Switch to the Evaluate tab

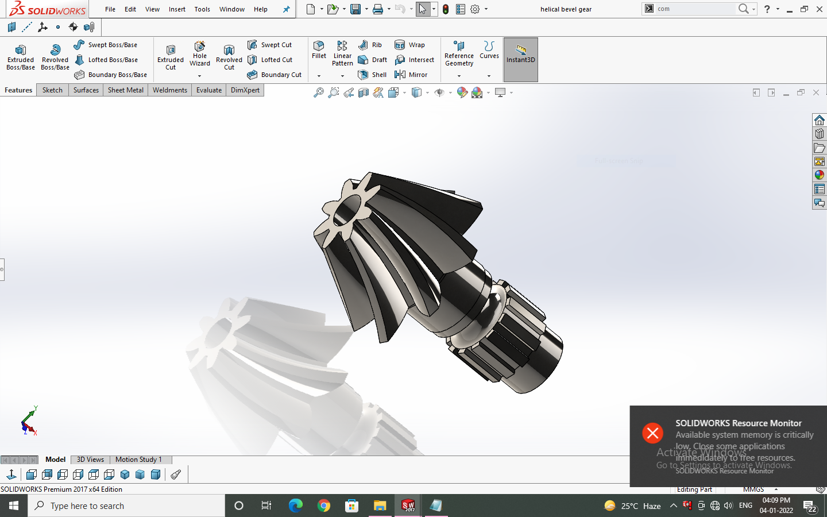[209, 90]
